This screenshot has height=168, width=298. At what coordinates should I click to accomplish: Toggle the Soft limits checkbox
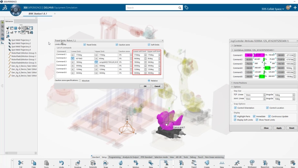click(x=149, y=44)
